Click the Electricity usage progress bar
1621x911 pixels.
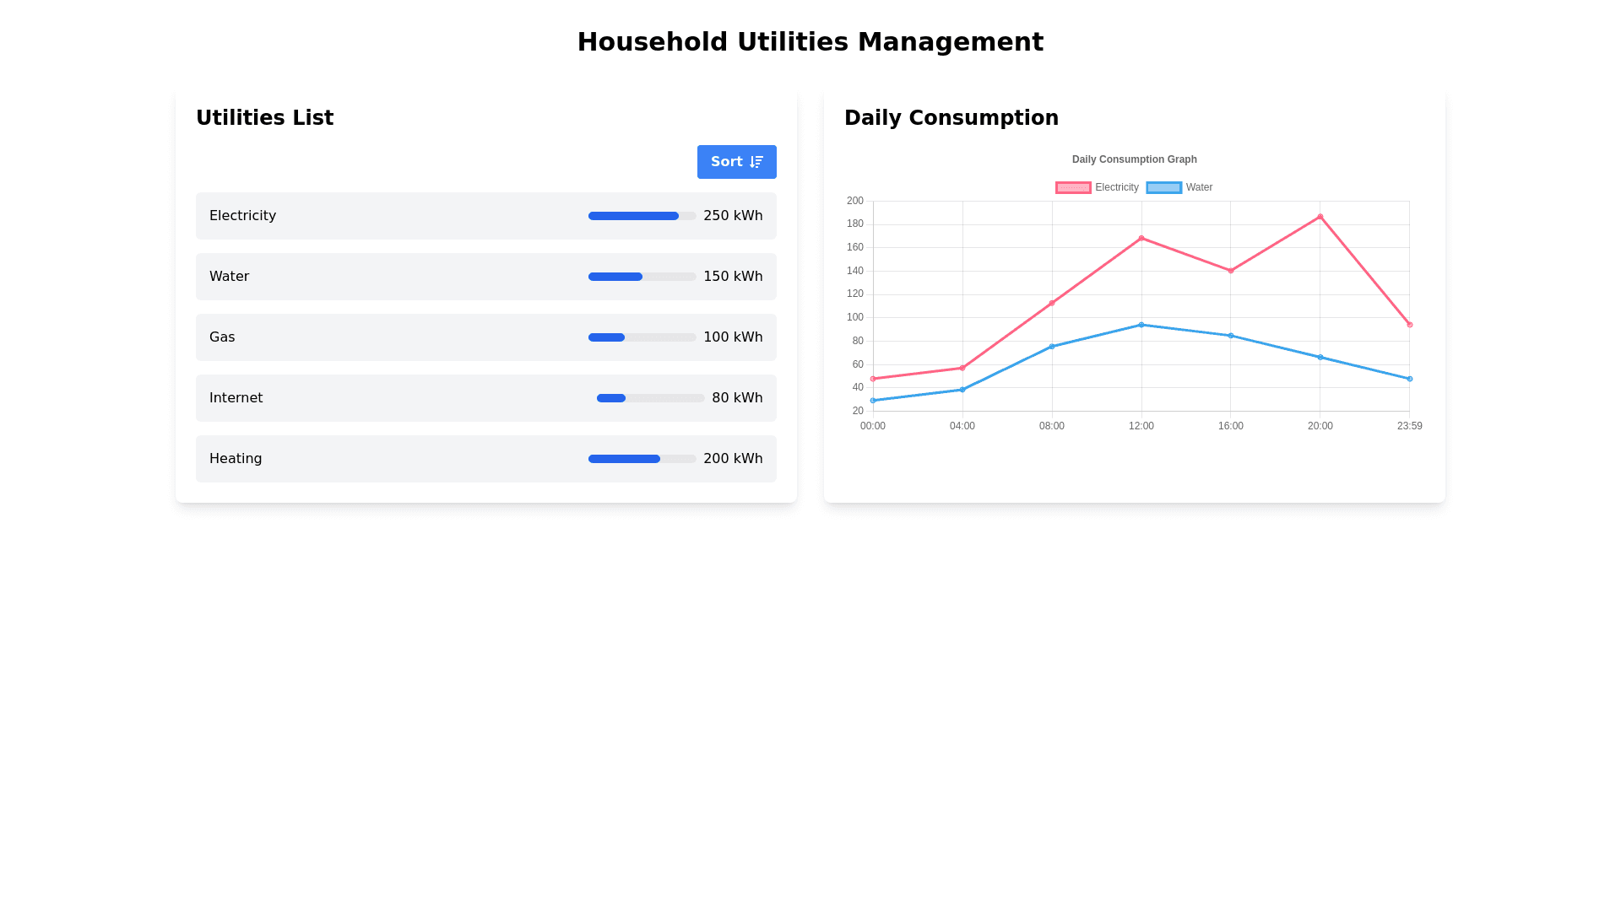642,216
